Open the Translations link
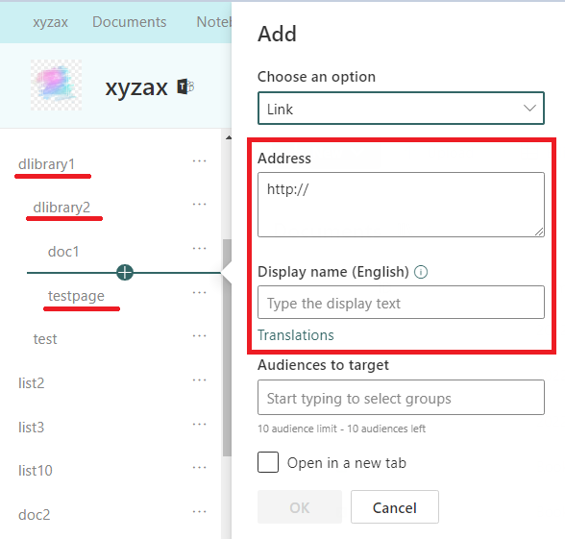The height and width of the screenshot is (539, 565). (296, 335)
